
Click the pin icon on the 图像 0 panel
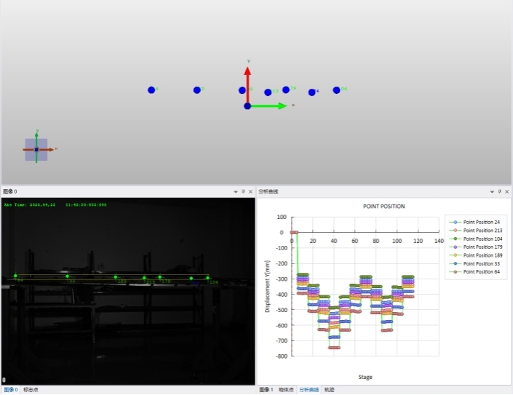pos(243,191)
